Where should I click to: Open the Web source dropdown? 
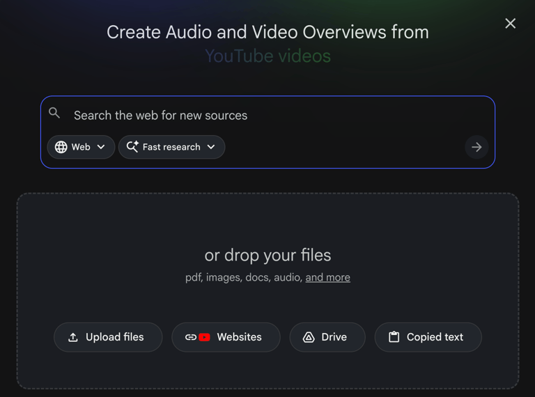(x=81, y=147)
